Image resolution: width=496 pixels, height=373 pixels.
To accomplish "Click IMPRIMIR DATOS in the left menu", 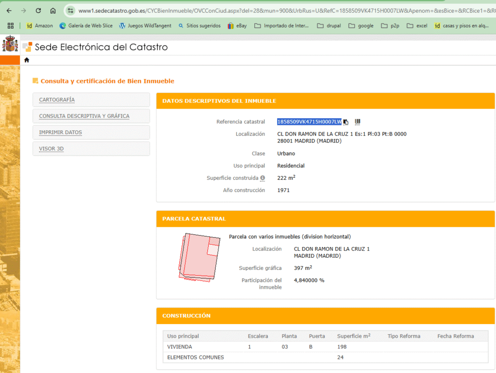I will (x=60, y=132).
